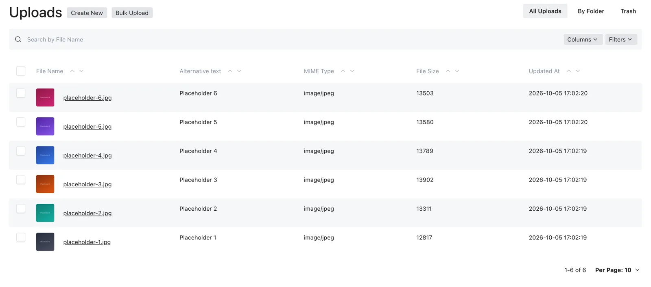Sort MIME Type ascending arrow
Viewport: 651px width, 287px height.
(x=343, y=71)
